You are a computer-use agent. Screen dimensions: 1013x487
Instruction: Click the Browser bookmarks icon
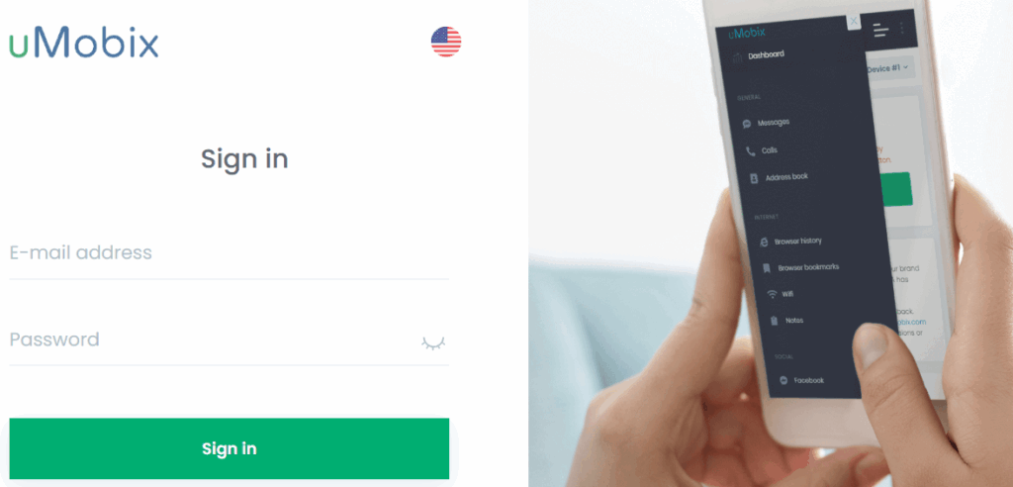pyautogui.click(x=767, y=268)
